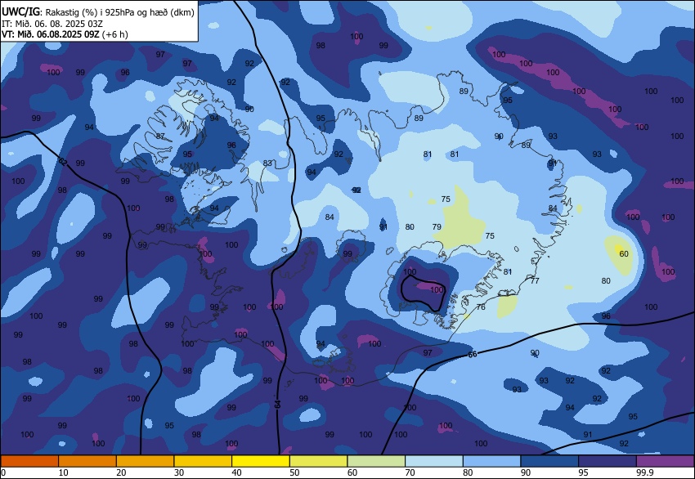Click the 70–80 pale blue legend swatch

click(434, 461)
